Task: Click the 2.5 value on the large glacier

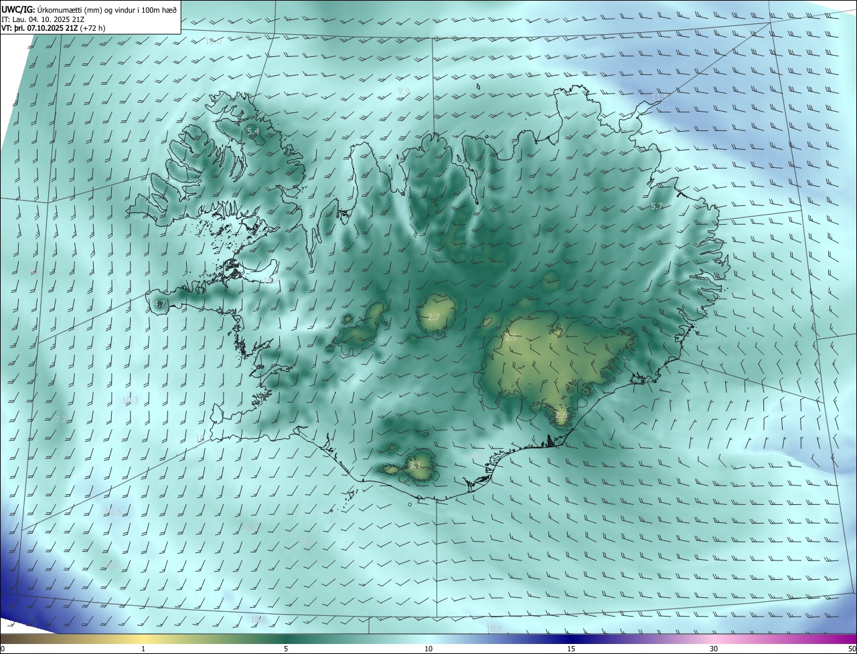Action: 511,338
